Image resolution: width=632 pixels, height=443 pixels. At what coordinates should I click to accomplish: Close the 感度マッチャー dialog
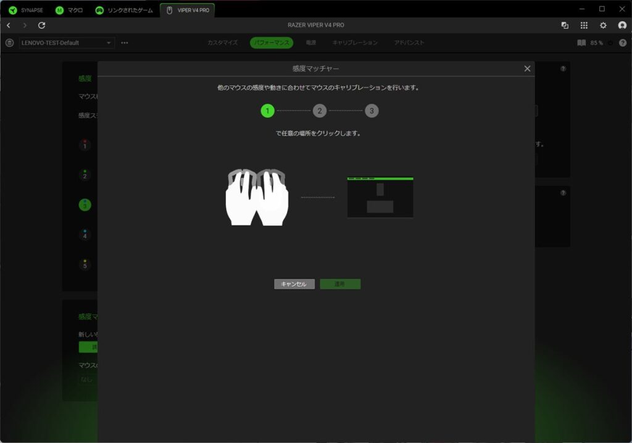(527, 68)
